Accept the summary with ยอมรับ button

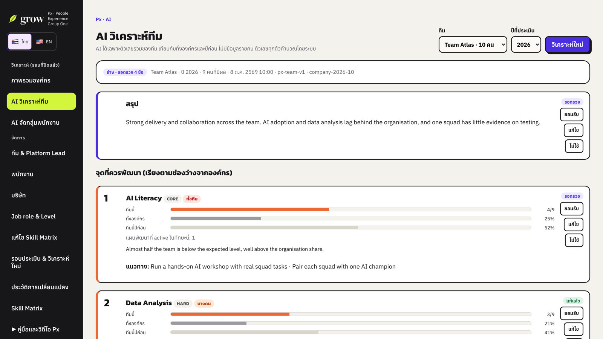[572, 115]
